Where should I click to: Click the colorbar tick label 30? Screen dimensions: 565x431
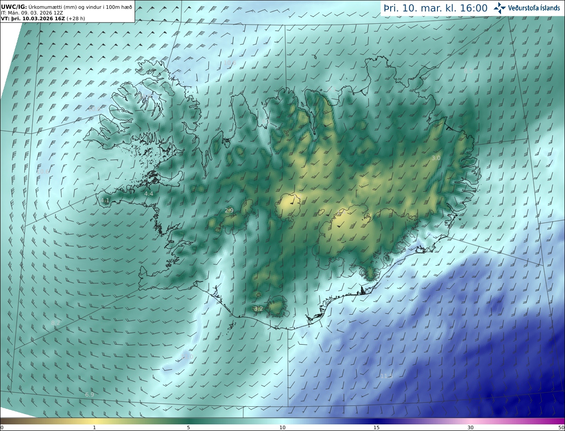coord(471,427)
